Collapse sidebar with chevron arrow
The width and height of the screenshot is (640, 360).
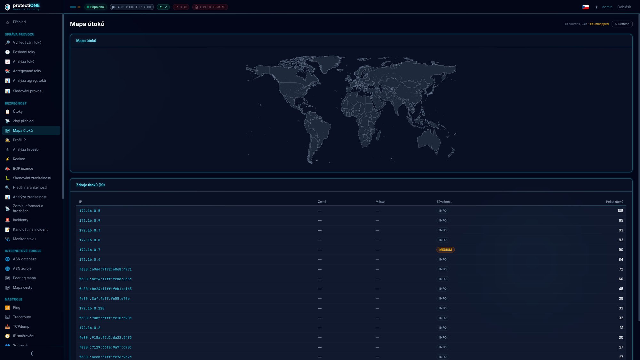tap(32, 353)
